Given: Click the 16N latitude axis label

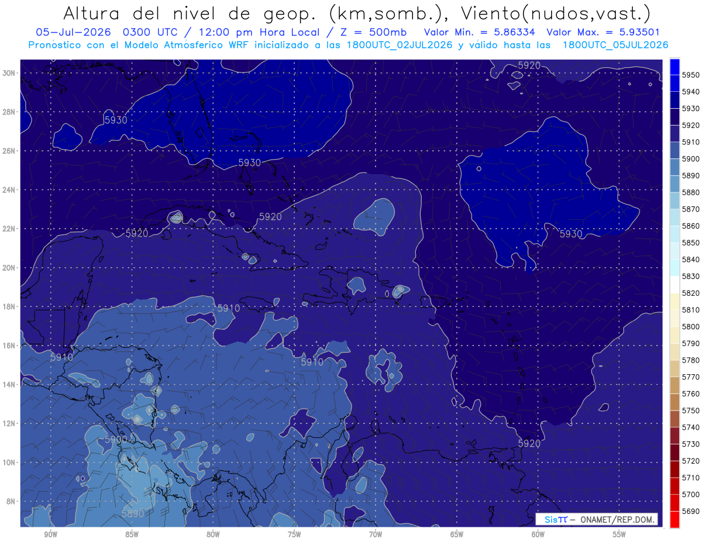Looking at the screenshot, I should pyautogui.click(x=9, y=346).
